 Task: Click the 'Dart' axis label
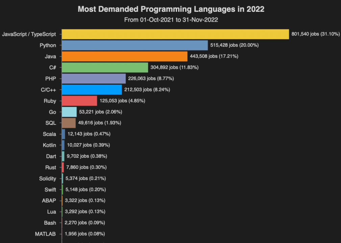pyautogui.click(x=51, y=156)
